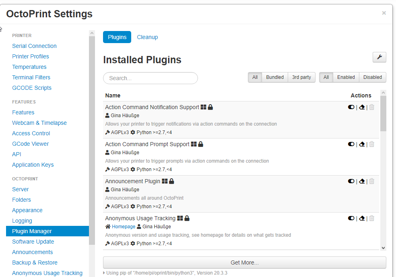Click trash icon for Action Command Prompt Support

[x=371, y=144]
